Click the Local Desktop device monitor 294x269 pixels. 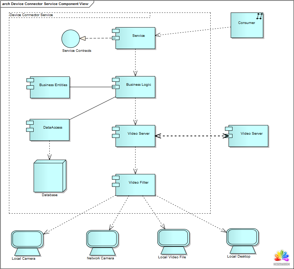click(242, 237)
